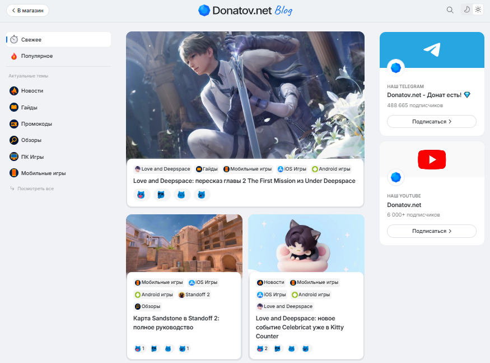Click the Обзоры magnifier icon in sidebar
The image size is (490, 363).
point(14,140)
